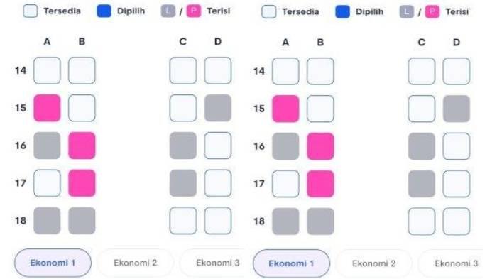
Task: Choose available seat 15B in left map
Action: click(x=82, y=108)
